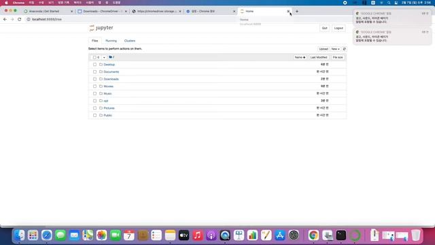Open the Desktop folder link
This screenshot has width=435, height=245.
click(x=109, y=65)
